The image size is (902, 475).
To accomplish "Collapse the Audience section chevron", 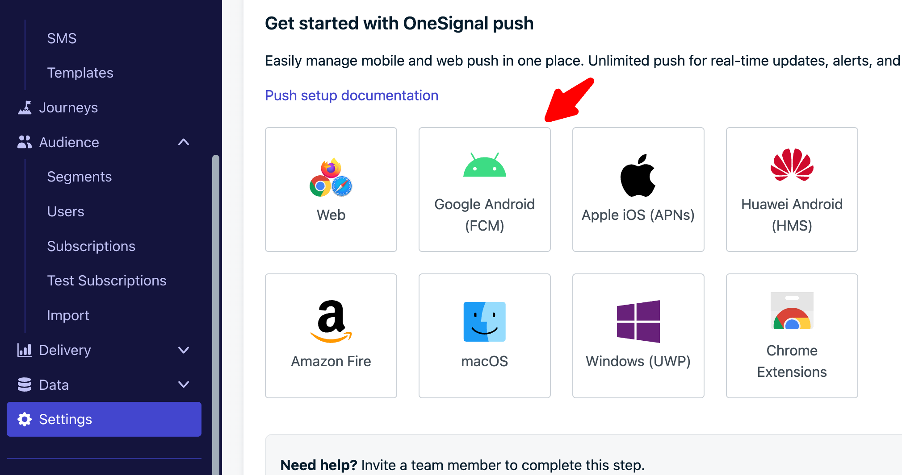I will pos(184,142).
